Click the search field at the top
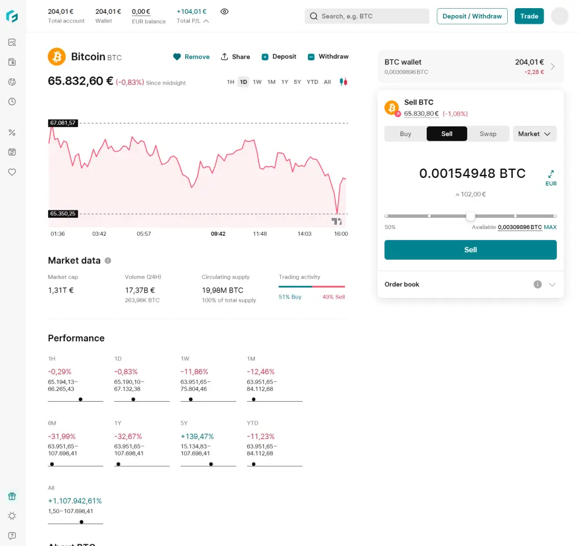The width and height of the screenshot is (579, 546). pos(367,16)
